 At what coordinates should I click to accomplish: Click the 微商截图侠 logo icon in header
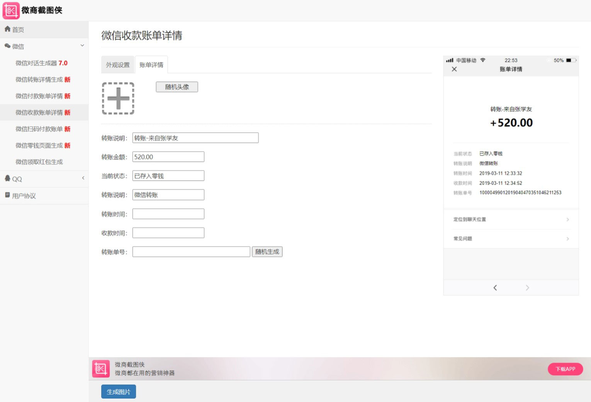[11, 10]
